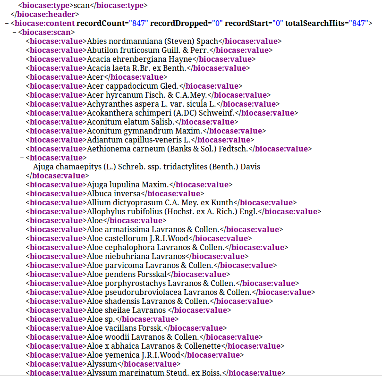Click the biocase:type 'scan' line
This screenshot has width=382, height=377.
coord(83,5)
